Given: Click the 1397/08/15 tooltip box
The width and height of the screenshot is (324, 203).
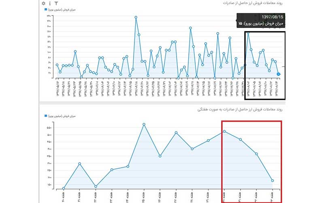Looking at the screenshot, I should pyautogui.click(x=261, y=20).
